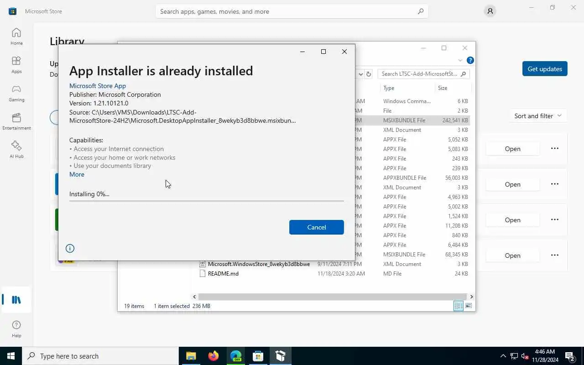Select the Windows Command file row type
This screenshot has height=365, width=584.
[x=407, y=101]
